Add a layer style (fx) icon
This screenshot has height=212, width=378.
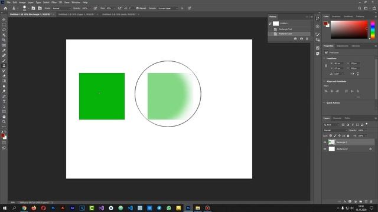coord(345,201)
